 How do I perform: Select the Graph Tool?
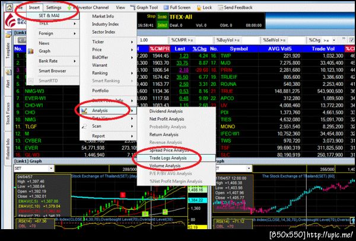[144, 8]
